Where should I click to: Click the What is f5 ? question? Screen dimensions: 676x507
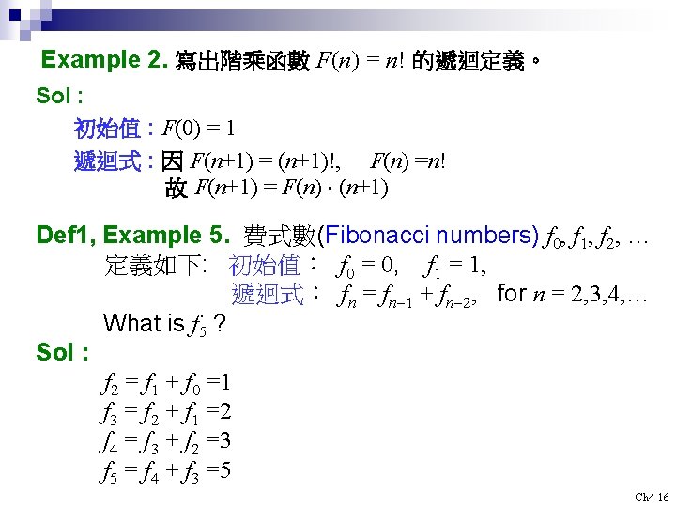[x=164, y=323]
